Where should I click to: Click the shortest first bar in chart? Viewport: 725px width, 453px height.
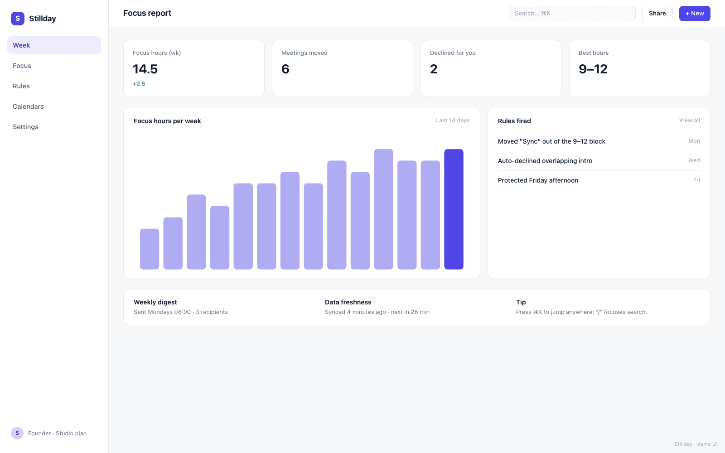click(150, 249)
